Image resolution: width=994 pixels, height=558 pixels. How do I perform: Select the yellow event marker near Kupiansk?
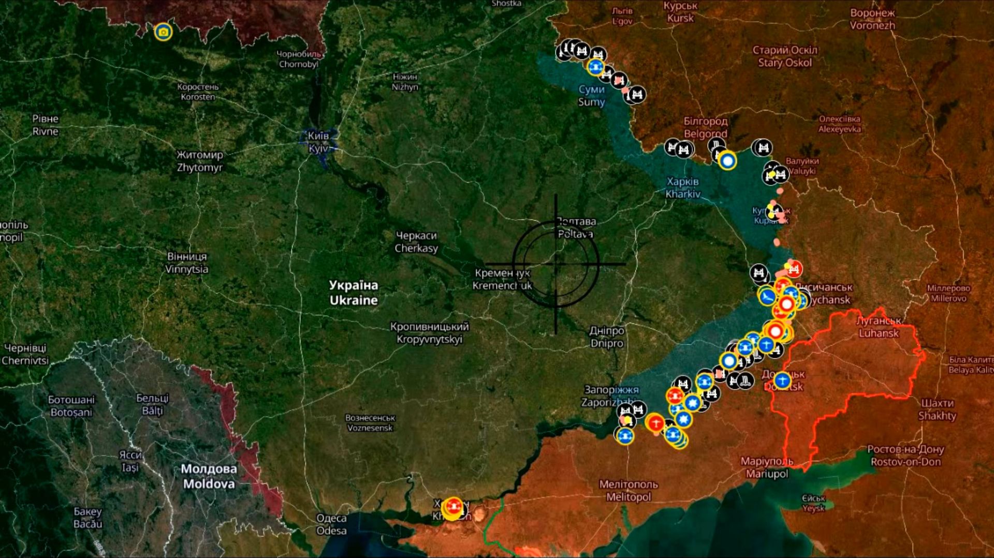tap(771, 208)
